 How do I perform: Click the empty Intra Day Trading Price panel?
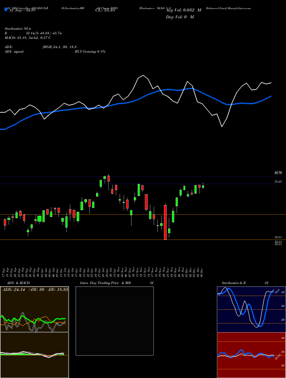[x=114, y=321]
